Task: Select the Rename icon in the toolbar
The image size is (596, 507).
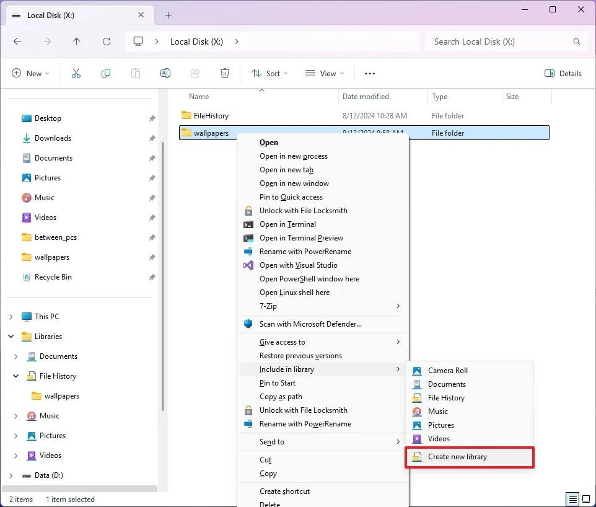Action: pos(165,73)
